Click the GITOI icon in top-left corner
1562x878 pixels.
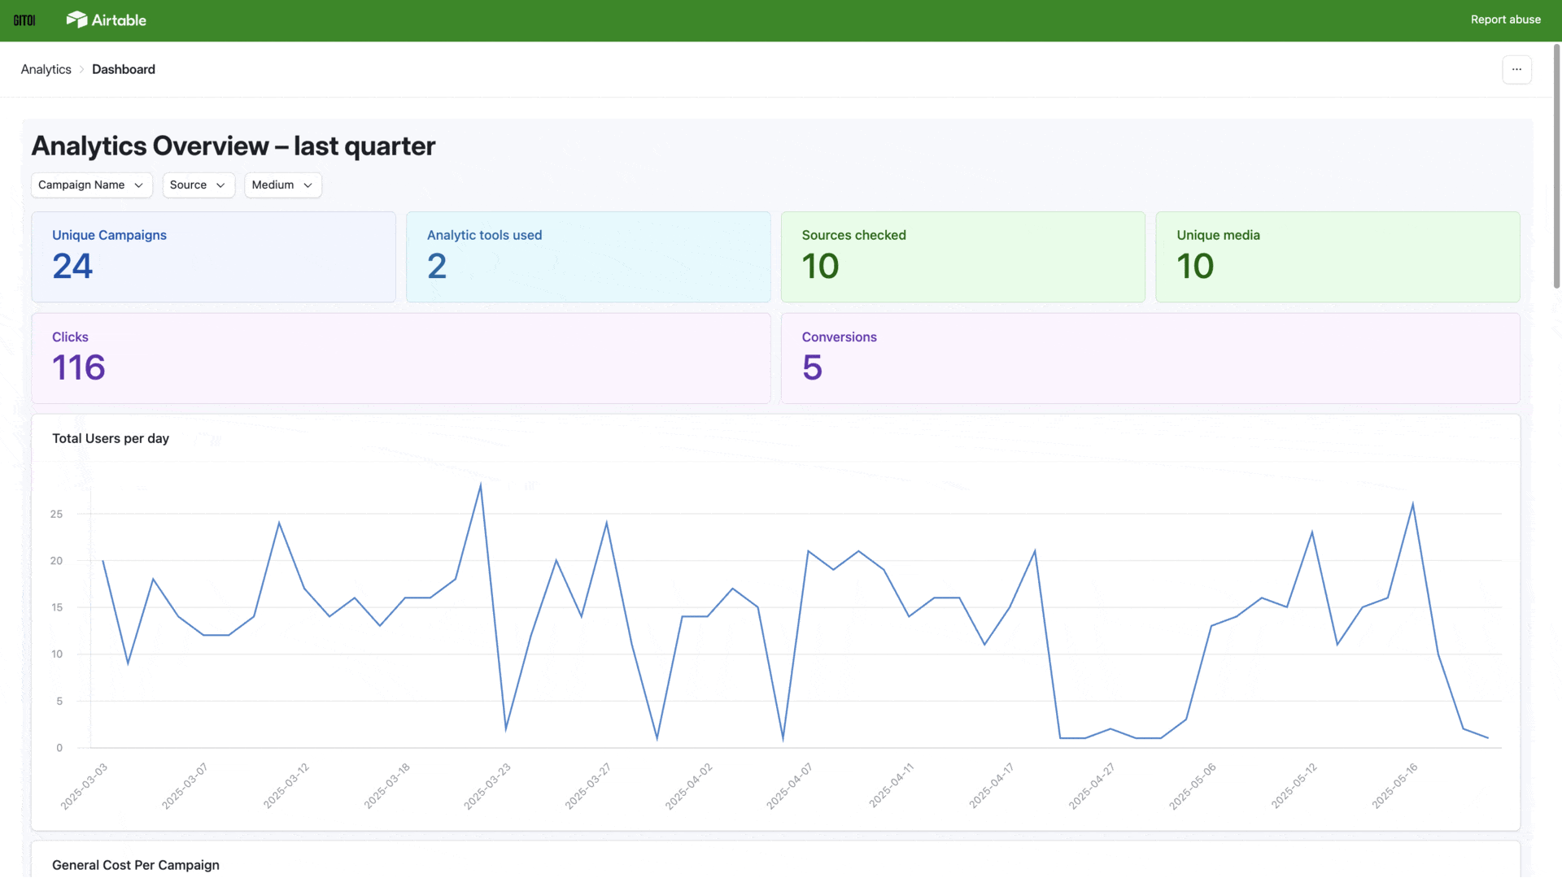(24, 20)
